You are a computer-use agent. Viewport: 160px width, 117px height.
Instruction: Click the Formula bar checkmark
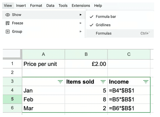pos(92,17)
